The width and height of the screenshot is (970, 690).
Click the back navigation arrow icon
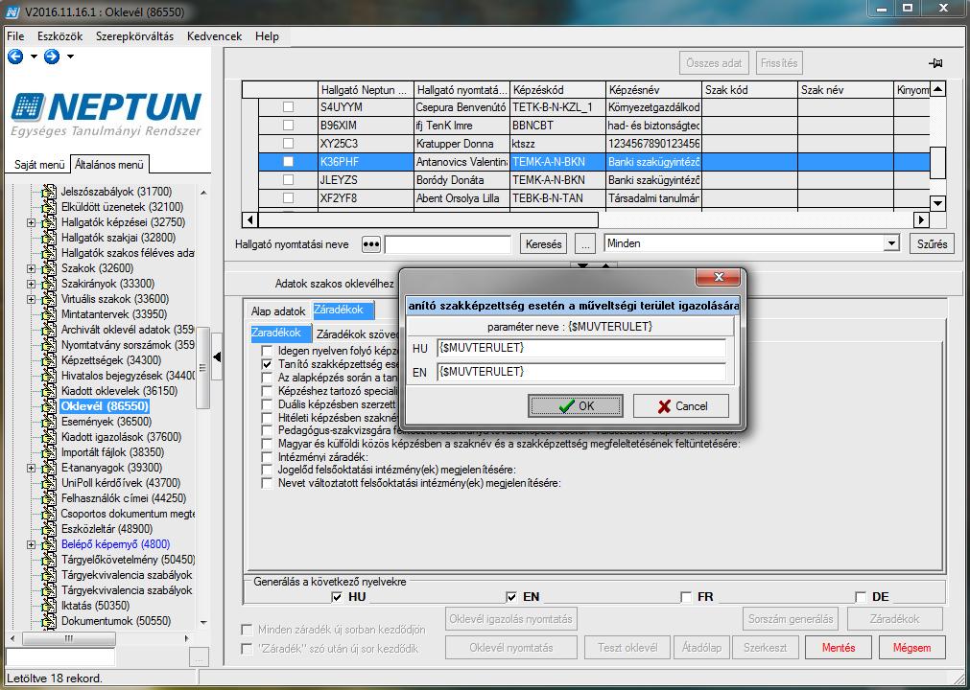pyautogui.click(x=15, y=57)
